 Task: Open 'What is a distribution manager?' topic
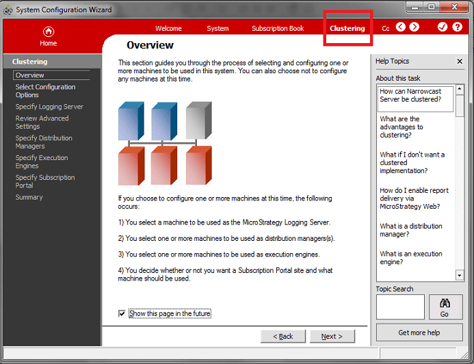coord(411,230)
